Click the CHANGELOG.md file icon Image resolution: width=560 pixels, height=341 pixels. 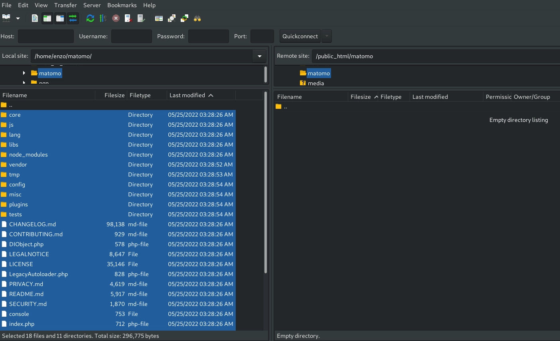pos(4,224)
